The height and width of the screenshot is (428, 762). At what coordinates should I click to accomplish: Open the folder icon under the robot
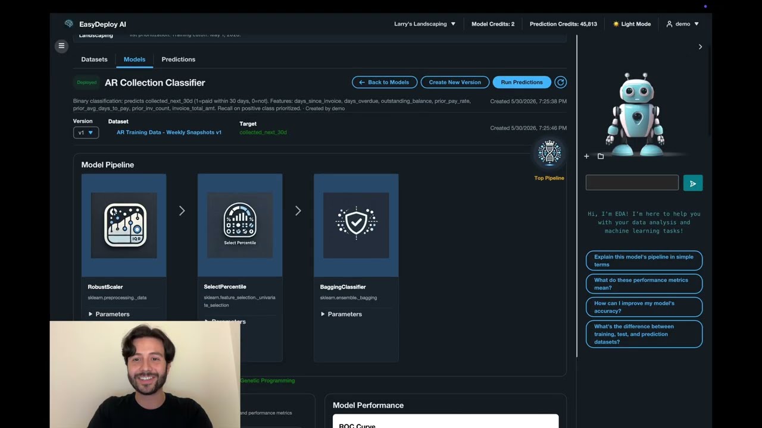[601, 156]
